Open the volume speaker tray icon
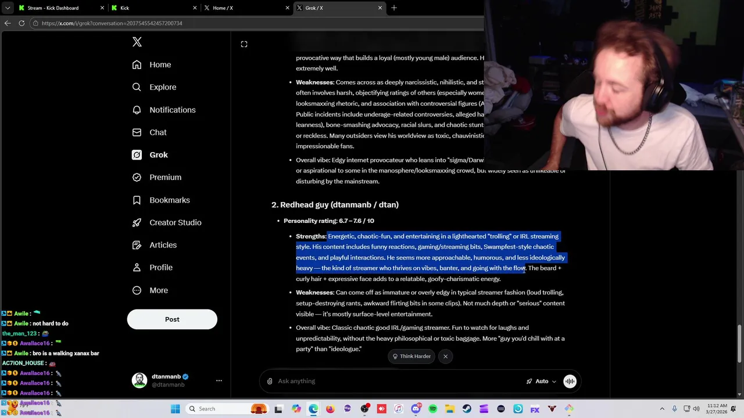 tap(697, 409)
